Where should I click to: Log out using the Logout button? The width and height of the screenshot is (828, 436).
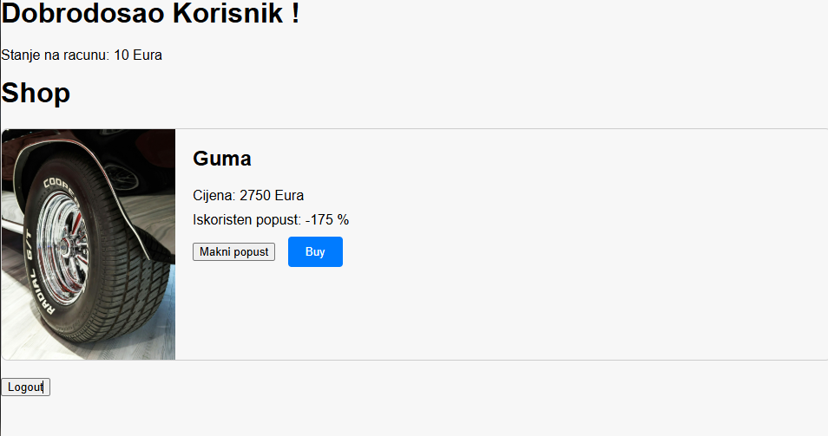25,387
